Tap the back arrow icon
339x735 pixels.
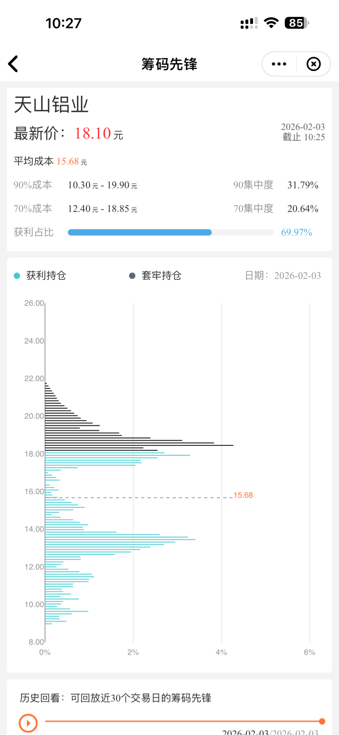coord(13,64)
